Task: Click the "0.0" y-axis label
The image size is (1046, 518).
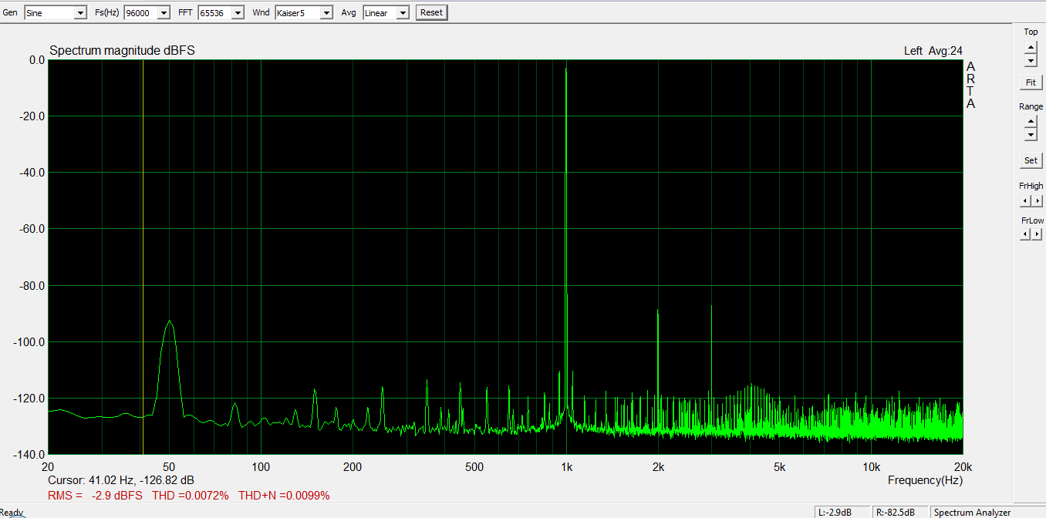Action: pyautogui.click(x=36, y=60)
